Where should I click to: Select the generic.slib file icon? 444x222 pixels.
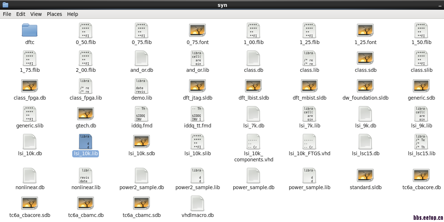[x=30, y=114]
